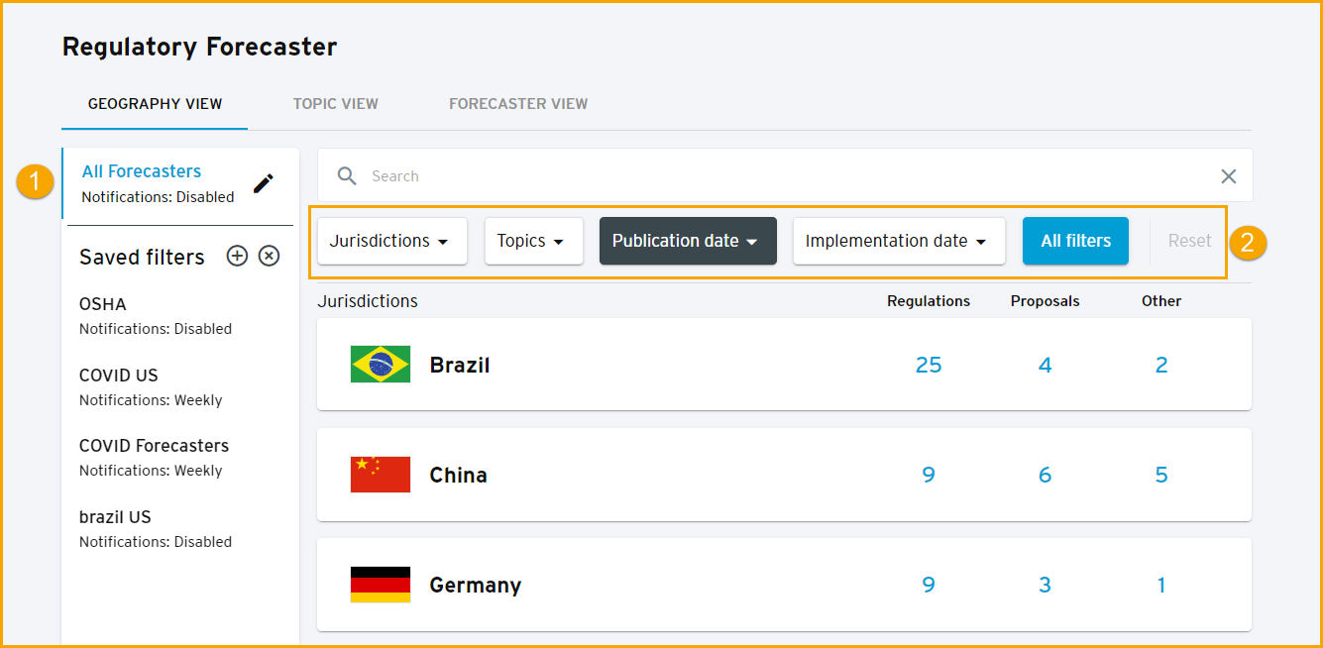Click the Germany jurisdiction name
The image size is (1323, 648).
click(x=475, y=585)
